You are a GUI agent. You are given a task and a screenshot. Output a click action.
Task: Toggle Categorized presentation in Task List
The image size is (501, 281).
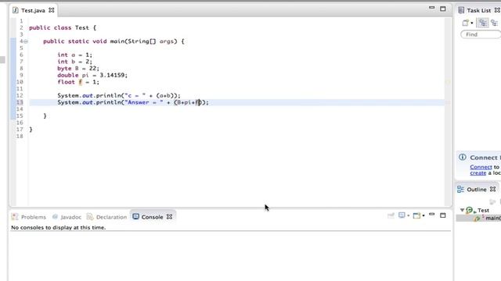pyautogui.click(x=483, y=23)
